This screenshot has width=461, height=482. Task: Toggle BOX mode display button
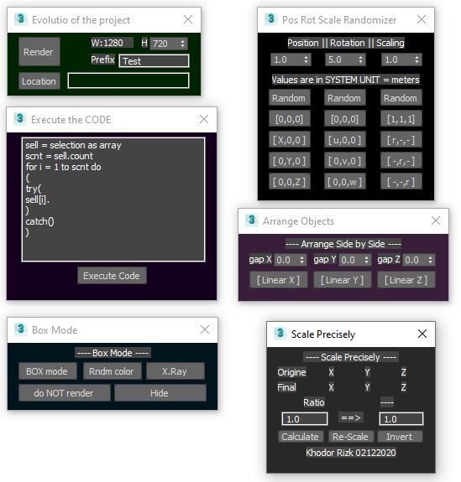pos(47,371)
